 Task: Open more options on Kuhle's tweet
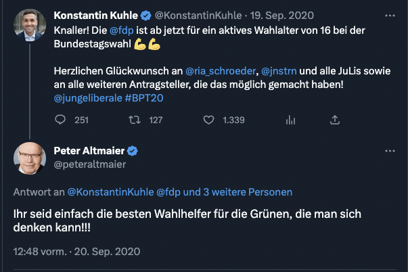click(x=390, y=14)
